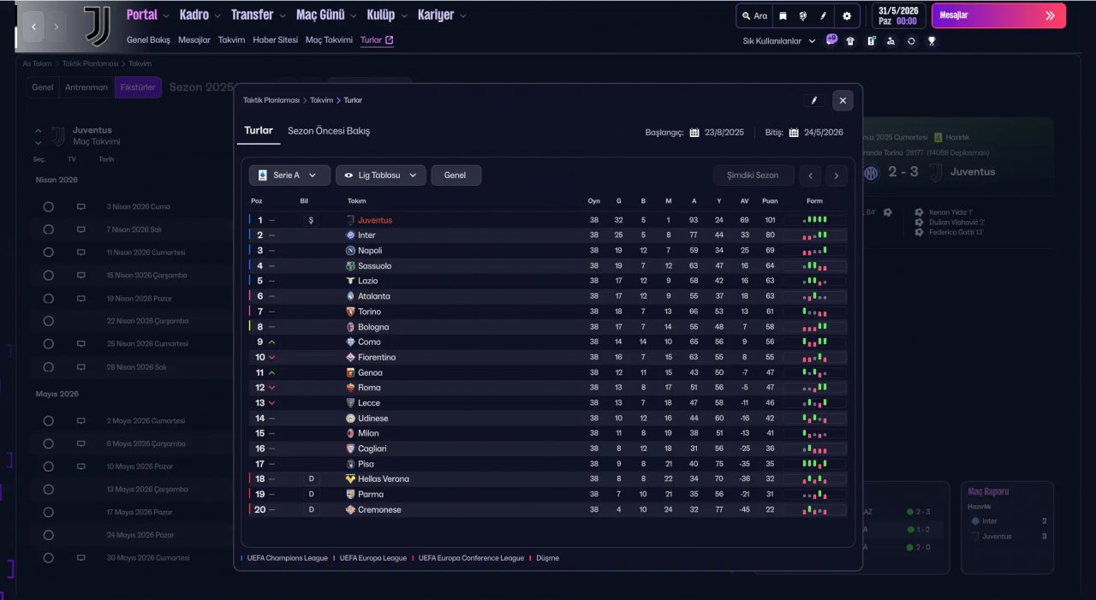Open Maç Takvimi submenu item

[329, 40]
